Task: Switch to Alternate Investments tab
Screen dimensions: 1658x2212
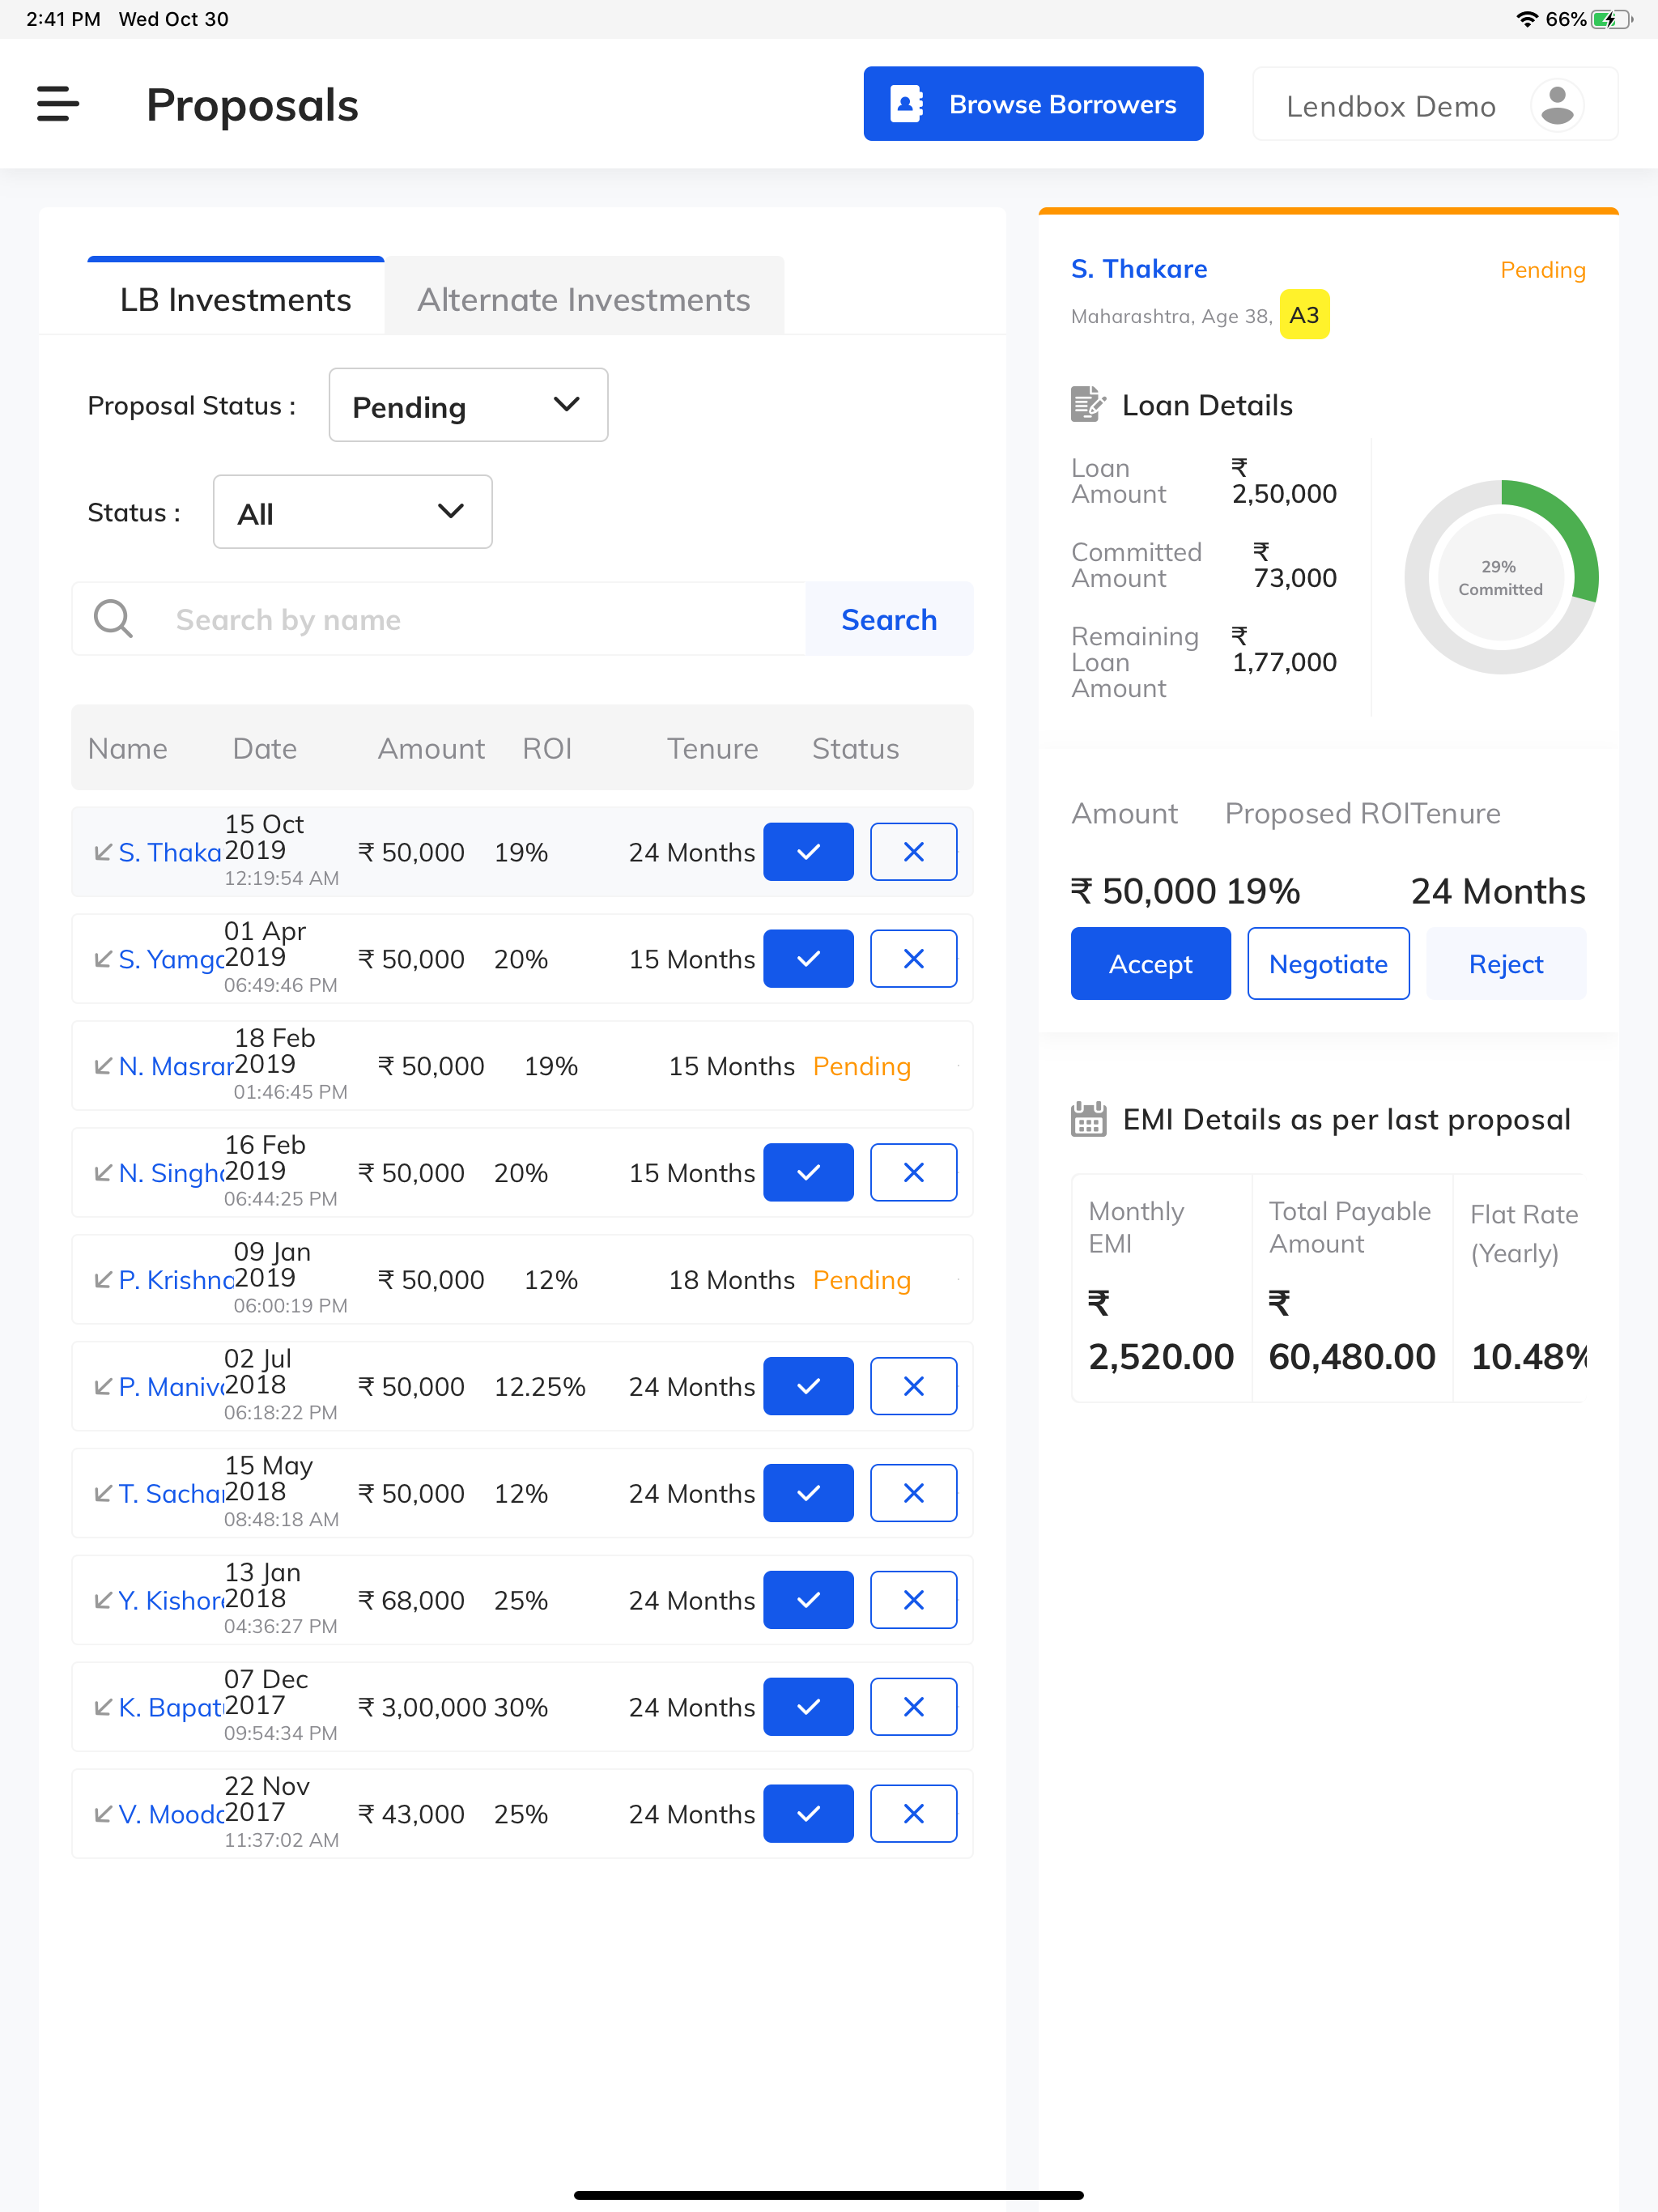Action: coord(584,299)
